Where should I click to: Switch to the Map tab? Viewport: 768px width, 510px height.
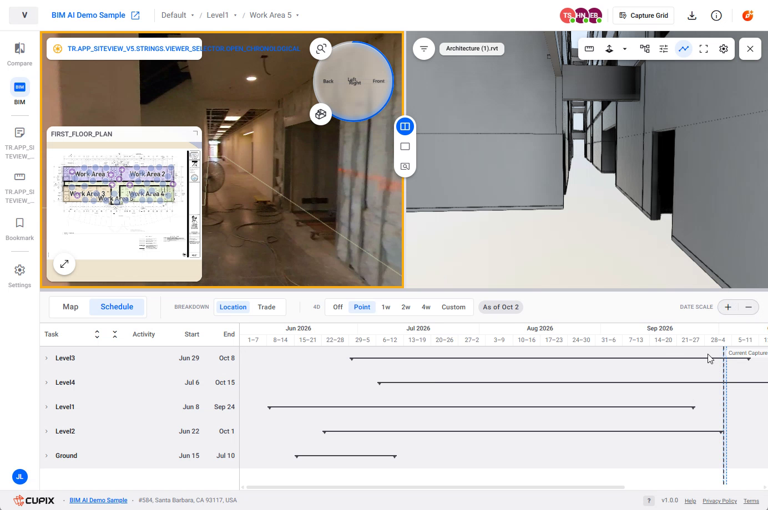pos(70,307)
